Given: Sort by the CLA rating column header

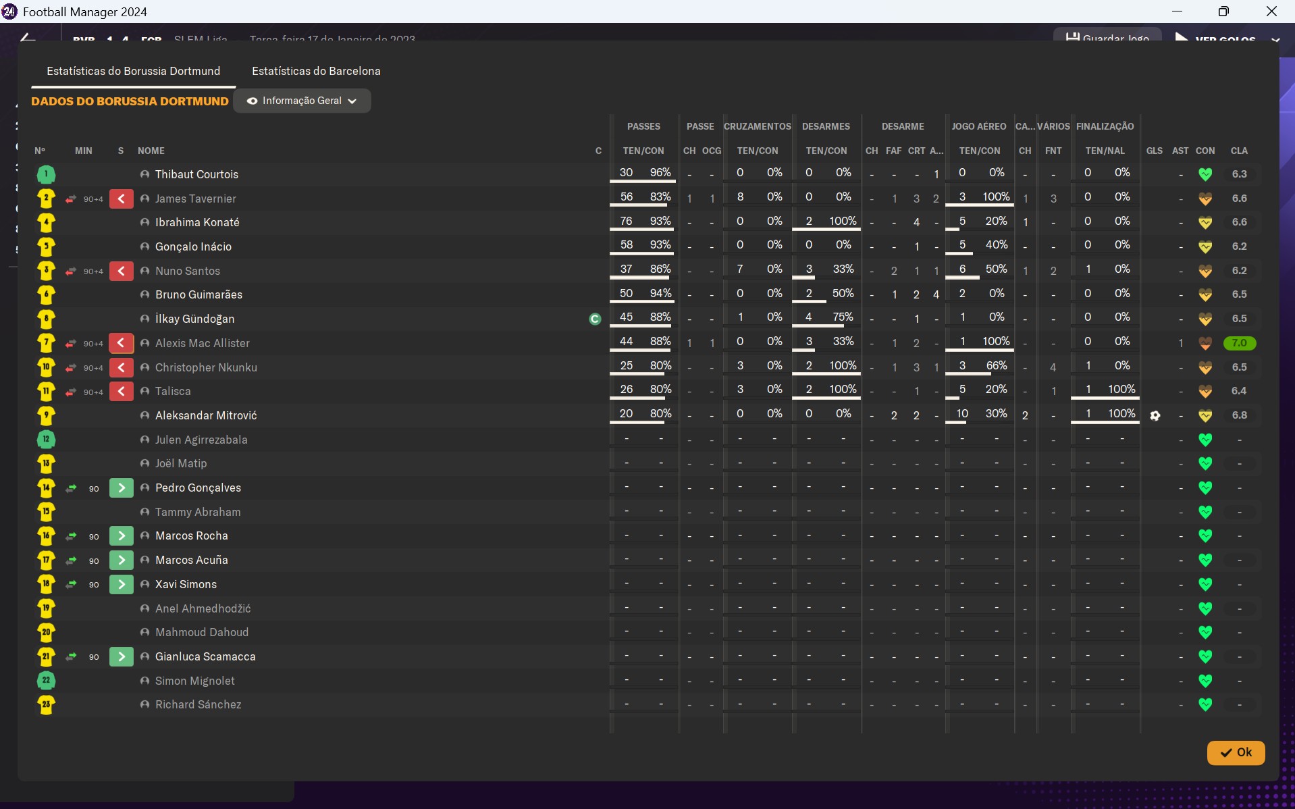Looking at the screenshot, I should click(x=1239, y=151).
